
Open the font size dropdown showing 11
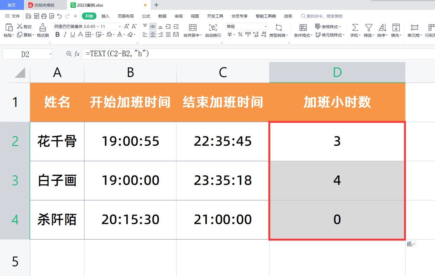pos(120,27)
